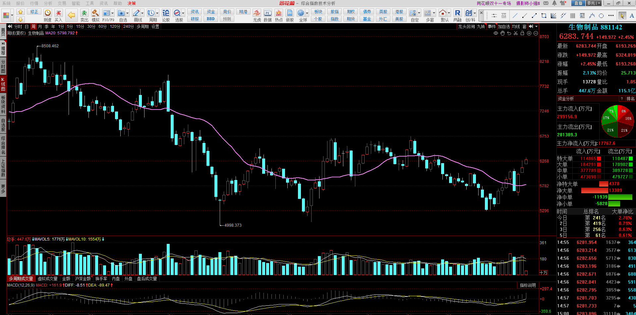Click the 买入 buy icon
The image size is (636, 315).
tap(59, 13)
